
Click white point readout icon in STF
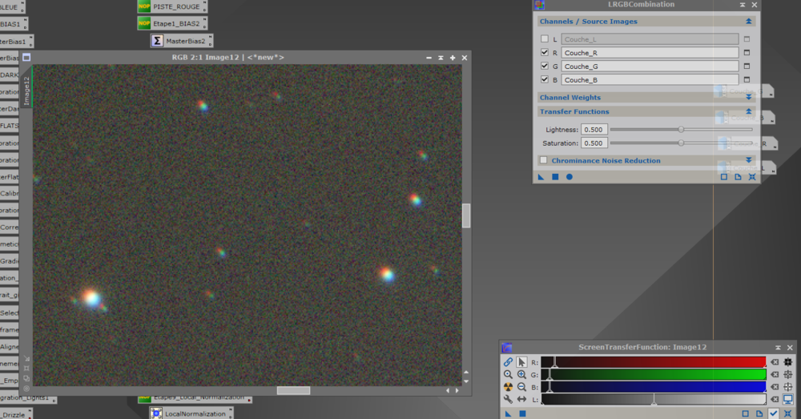787,387
